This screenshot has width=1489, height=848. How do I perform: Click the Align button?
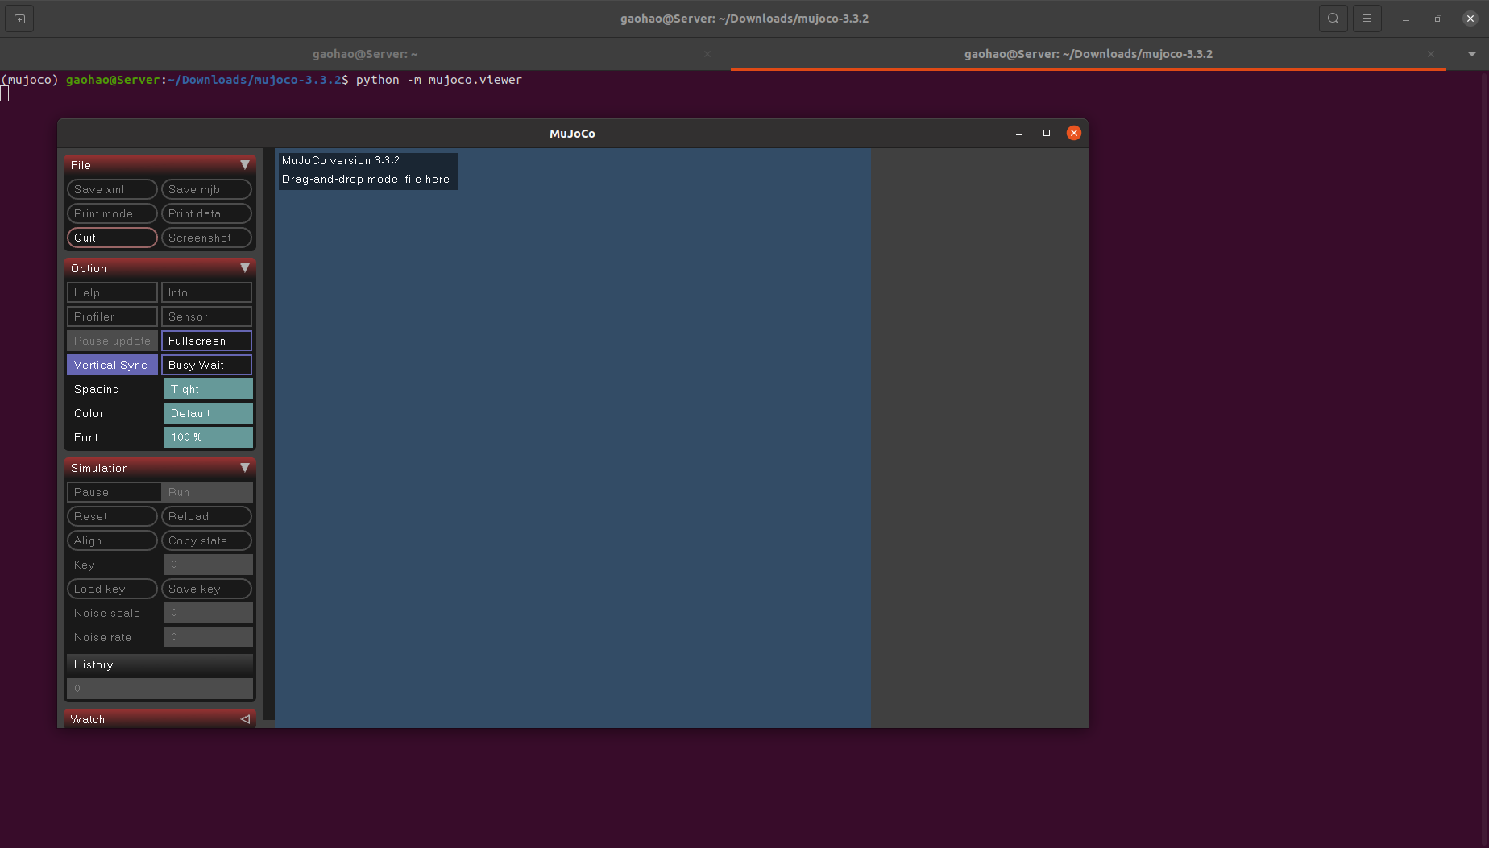[x=112, y=540]
